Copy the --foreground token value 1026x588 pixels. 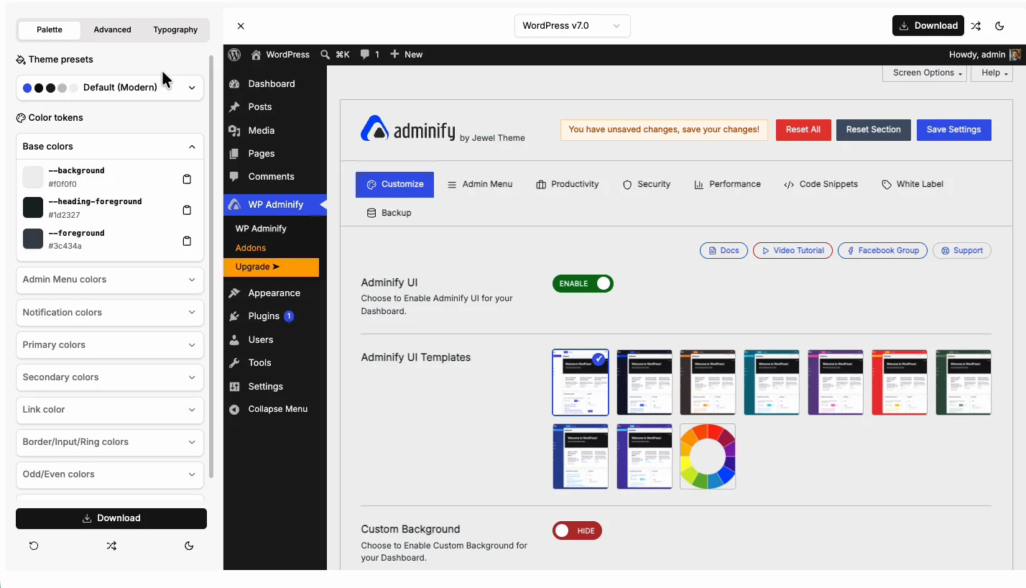(x=187, y=241)
